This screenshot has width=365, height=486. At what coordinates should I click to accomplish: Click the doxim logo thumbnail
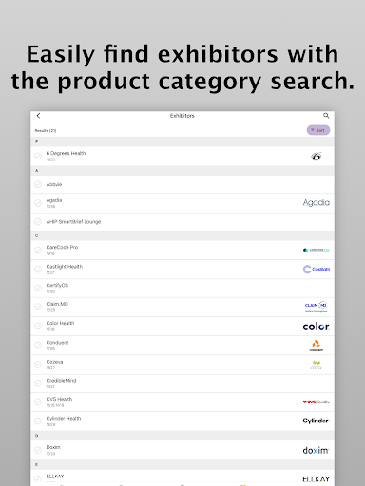click(316, 450)
